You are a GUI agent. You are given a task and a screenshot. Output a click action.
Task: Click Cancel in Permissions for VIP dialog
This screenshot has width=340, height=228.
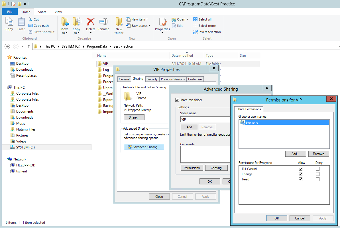coord(300,218)
